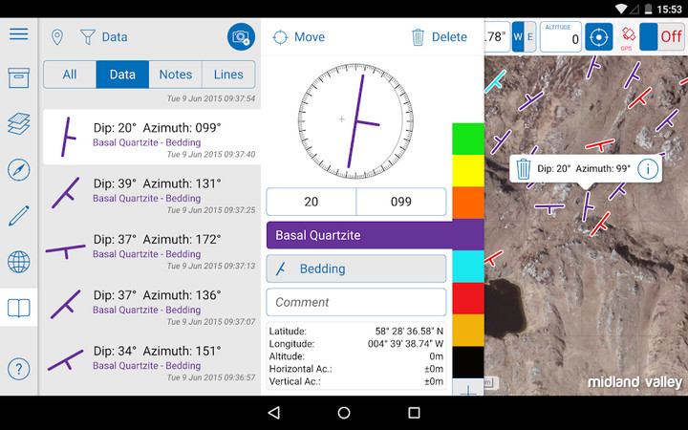Viewport: 688px width, 430px height.
Task: Switch to the Notes tab
Action: [x=175, y=75]
